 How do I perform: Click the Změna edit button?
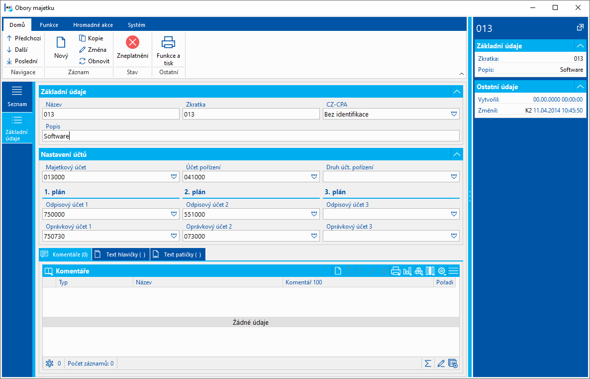(x=93, y=49)
